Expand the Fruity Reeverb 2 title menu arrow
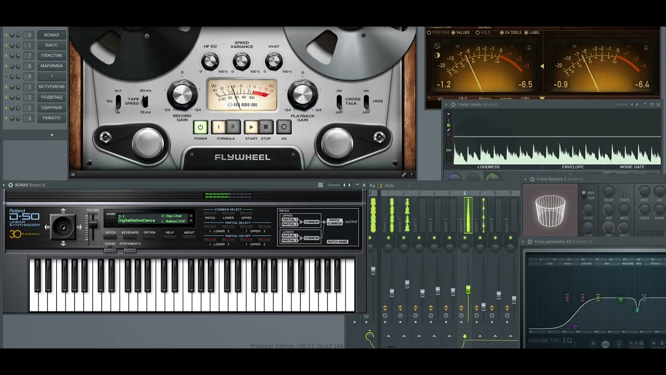Viewport: 666px width, 375px height. point(526,179)
